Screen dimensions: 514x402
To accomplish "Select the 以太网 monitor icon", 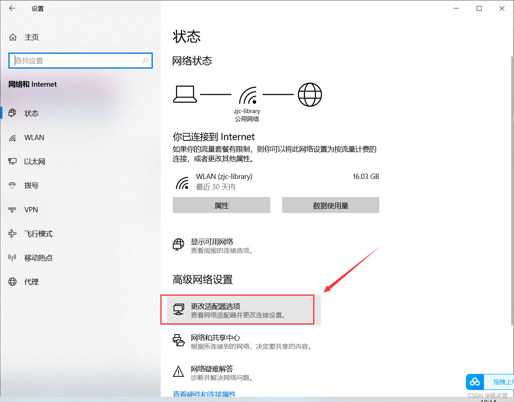I will pyautogui.click(x=12, y=162).
